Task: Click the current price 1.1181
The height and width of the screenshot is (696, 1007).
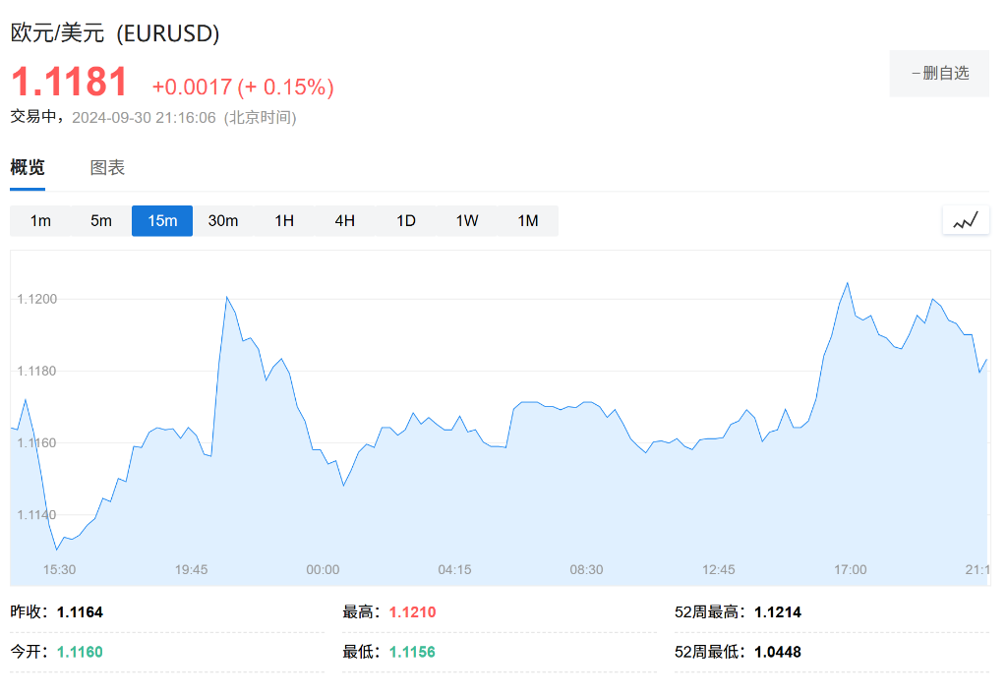Action: coord(70,82)
